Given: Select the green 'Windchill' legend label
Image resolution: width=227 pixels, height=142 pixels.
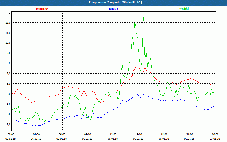Looking at the screenshot, I should click(x=184, y=9).
